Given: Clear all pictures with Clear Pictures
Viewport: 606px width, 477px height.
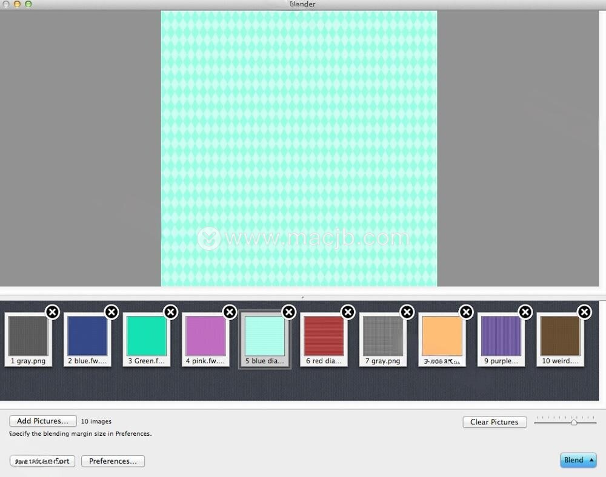Looking at the screenshot, I should point(494,422).
